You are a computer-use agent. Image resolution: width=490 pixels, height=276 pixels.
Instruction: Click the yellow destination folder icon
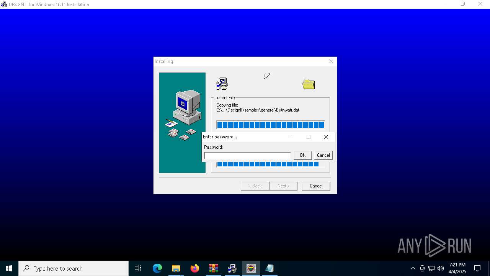point(309,84)
